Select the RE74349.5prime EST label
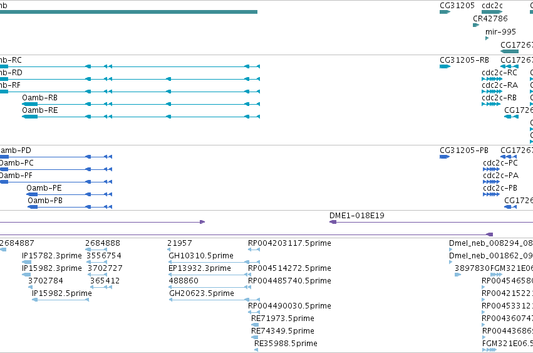 tap(282, 331)
